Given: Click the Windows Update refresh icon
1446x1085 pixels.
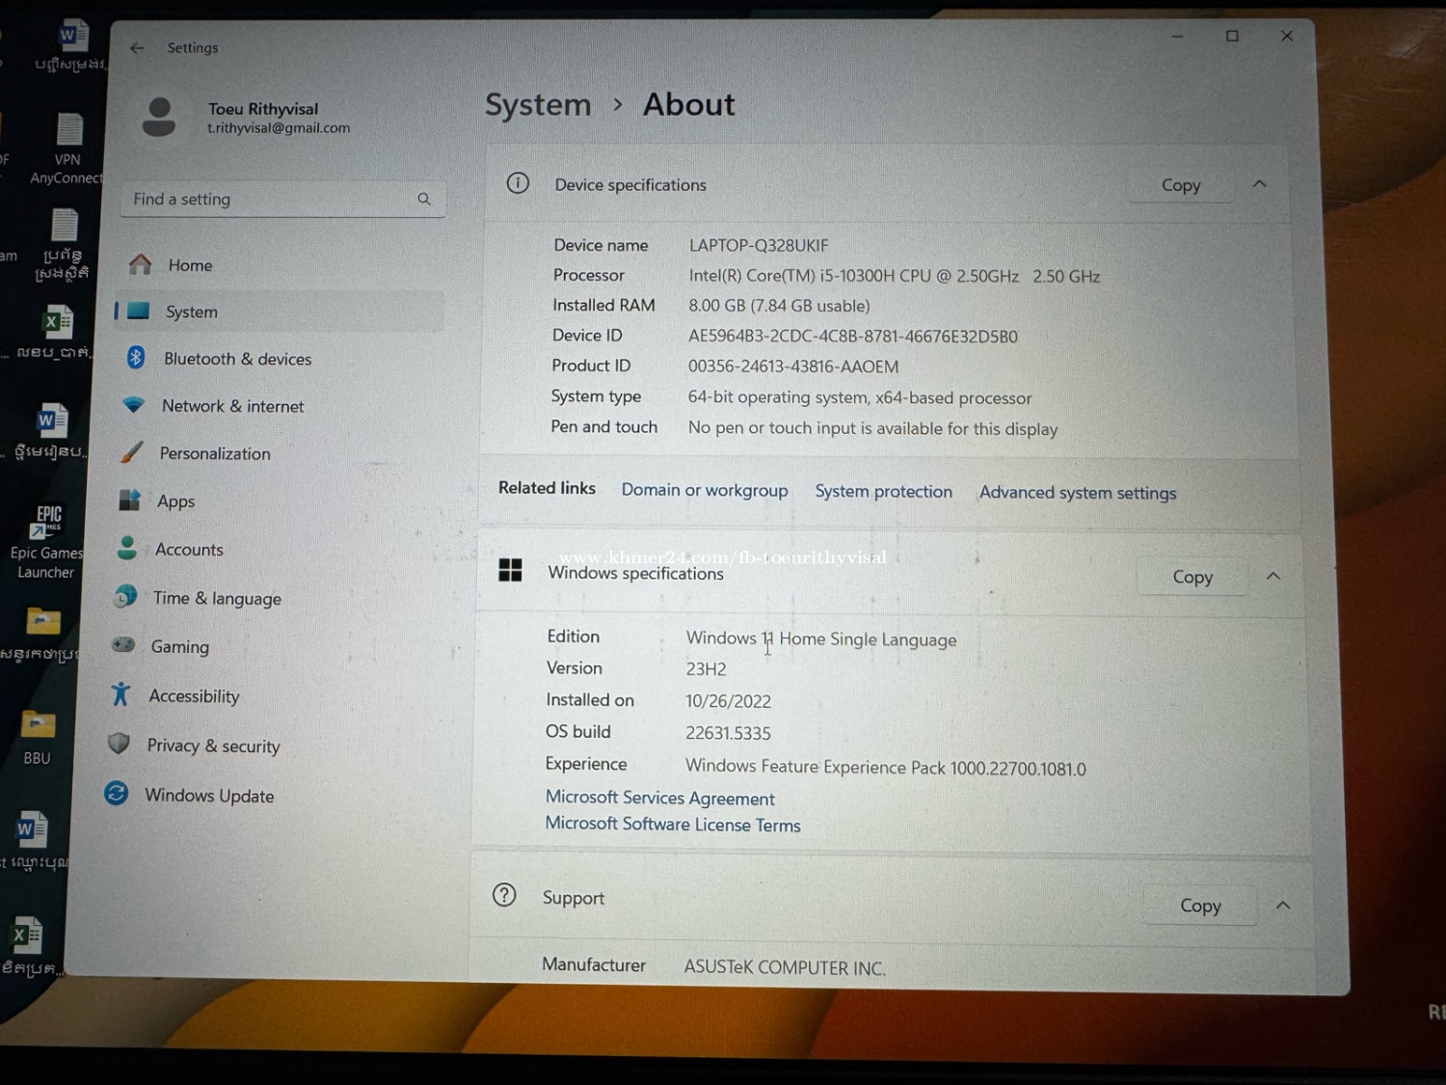Looking at the screenshot, I should point(116,794).
